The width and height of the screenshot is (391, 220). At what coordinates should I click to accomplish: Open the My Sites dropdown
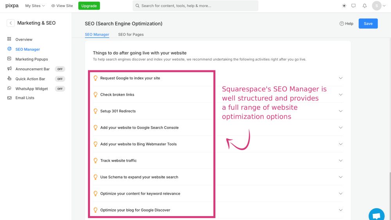tap(35, 6)
